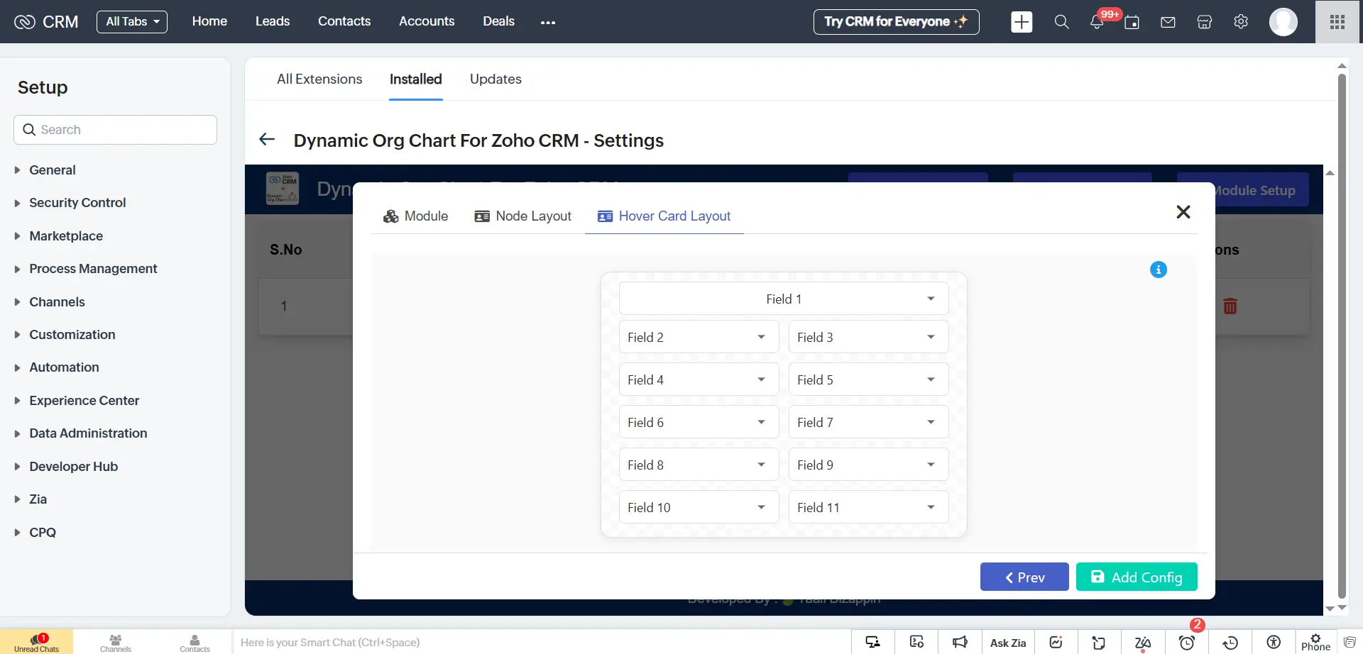The width and height of the screenshot is (1363, 654).
Task: Expand the Automation section in Setup sidebar
Action: point(64,367)
